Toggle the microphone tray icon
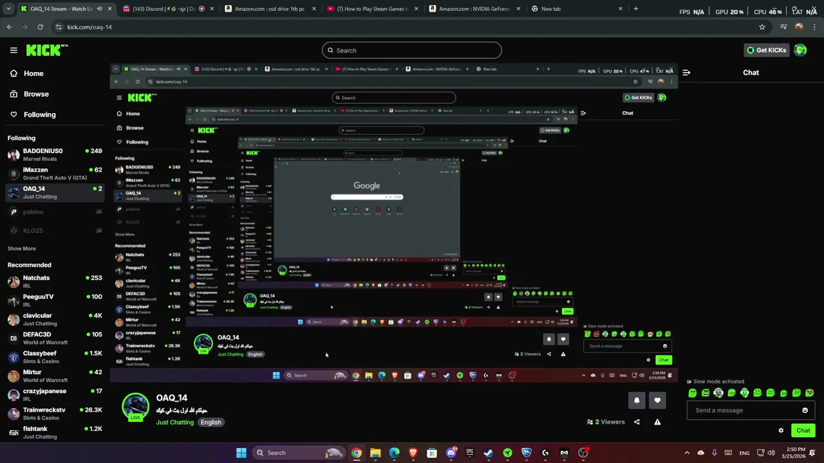 (x=715, y=453)
